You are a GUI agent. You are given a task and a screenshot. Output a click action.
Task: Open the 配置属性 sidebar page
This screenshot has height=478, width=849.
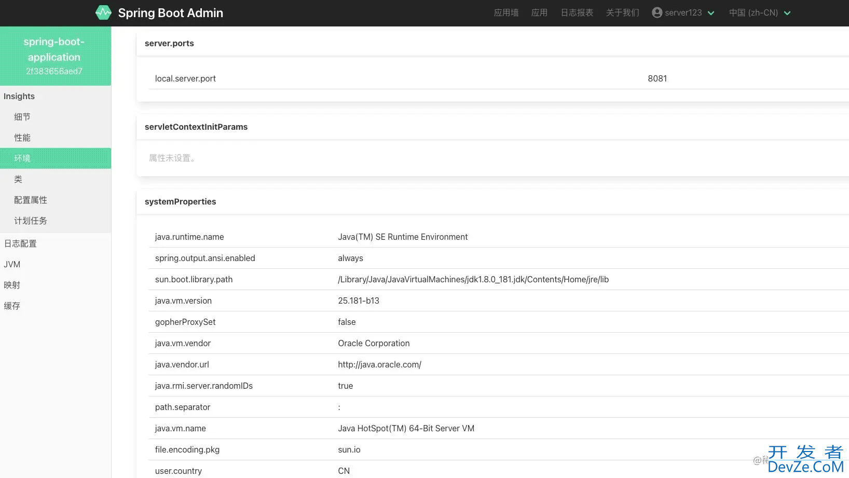56,200
